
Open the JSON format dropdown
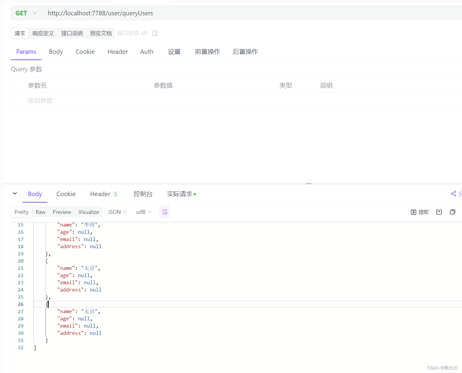point(117,212)
